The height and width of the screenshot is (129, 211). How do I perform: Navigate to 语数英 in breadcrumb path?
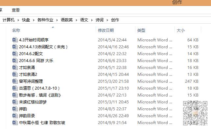pos(67,20)
